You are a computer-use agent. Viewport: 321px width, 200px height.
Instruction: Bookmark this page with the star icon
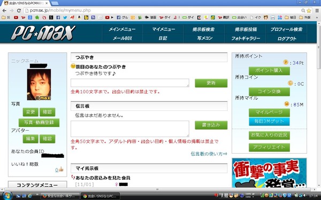(309, 11)
